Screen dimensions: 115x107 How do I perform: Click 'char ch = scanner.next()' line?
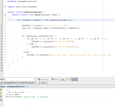(51, 28)
